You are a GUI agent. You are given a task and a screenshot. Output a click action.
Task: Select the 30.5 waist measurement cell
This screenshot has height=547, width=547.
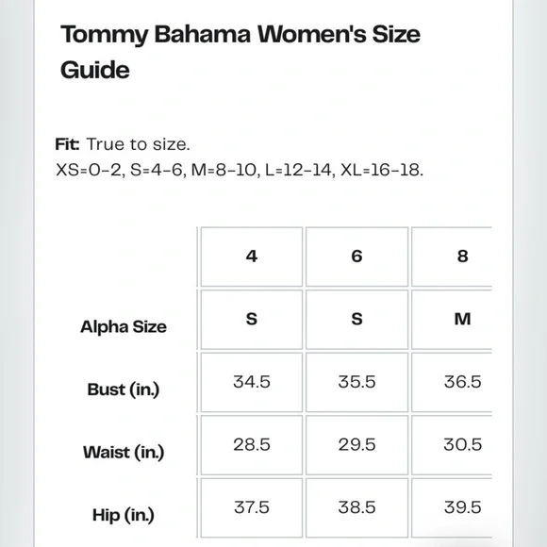pos(452,445)
